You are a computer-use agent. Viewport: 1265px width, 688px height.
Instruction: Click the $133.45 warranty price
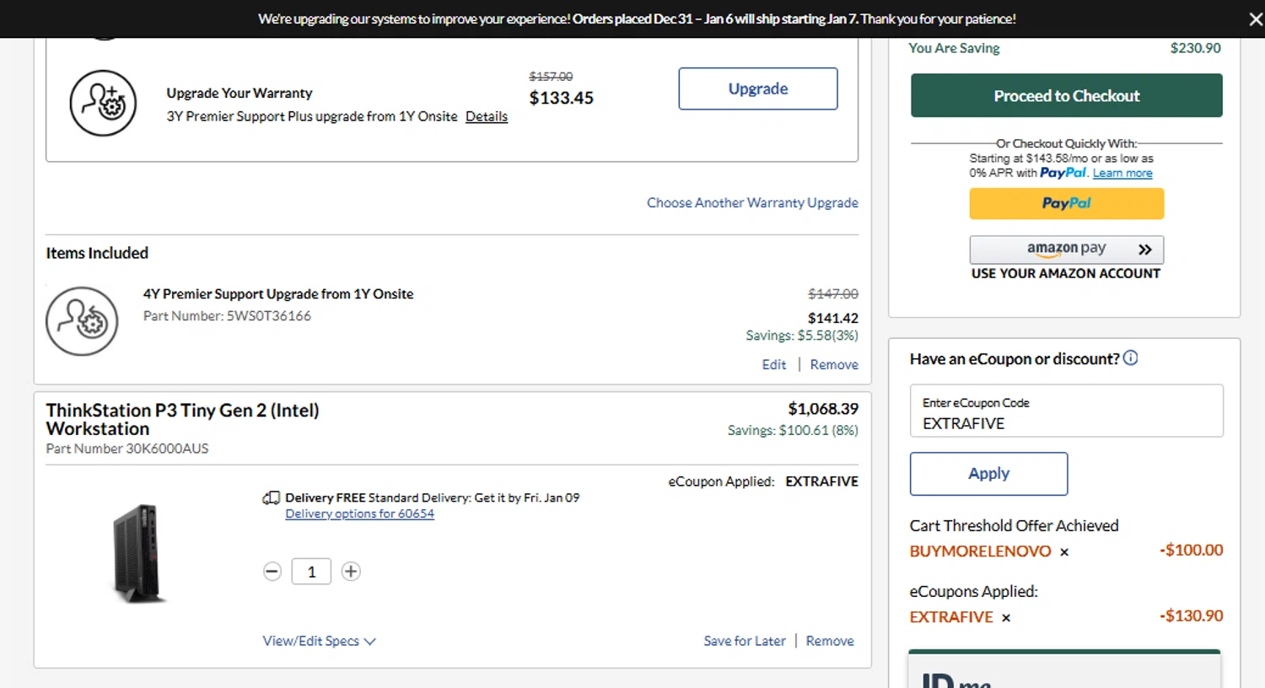tap(562, 98)
